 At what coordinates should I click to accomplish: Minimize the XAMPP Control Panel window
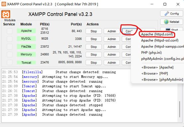click(x=152, y=4)
